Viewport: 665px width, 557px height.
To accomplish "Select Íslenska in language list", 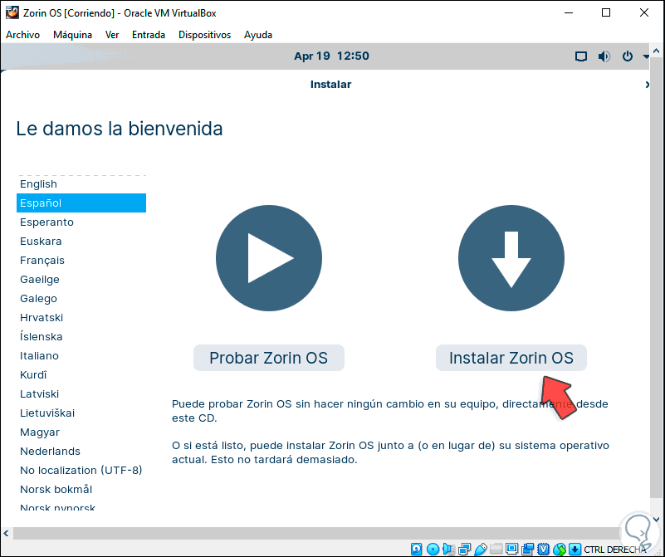I will pyautogui.click(x=81, y=336).
